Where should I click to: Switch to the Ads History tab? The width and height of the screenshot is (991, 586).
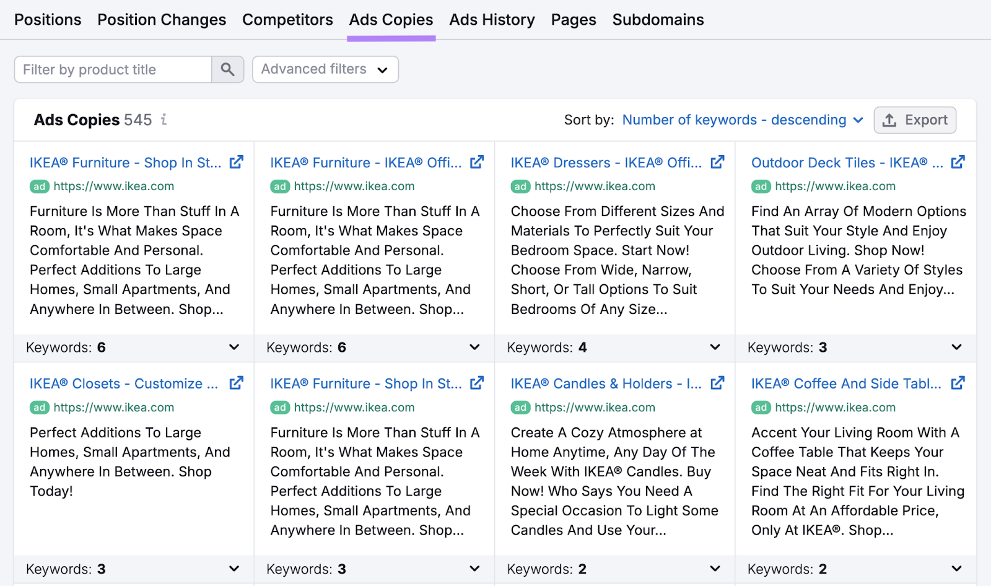click(x=492, y=19)
